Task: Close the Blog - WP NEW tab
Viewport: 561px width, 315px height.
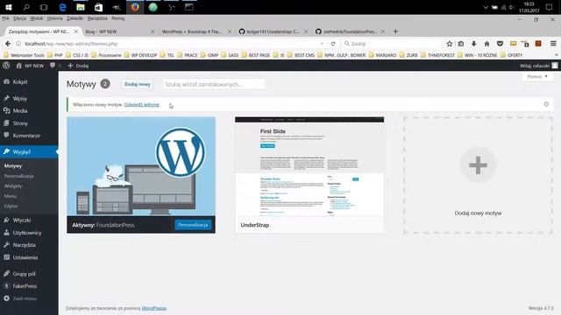Action: click(x=153, y=31)
